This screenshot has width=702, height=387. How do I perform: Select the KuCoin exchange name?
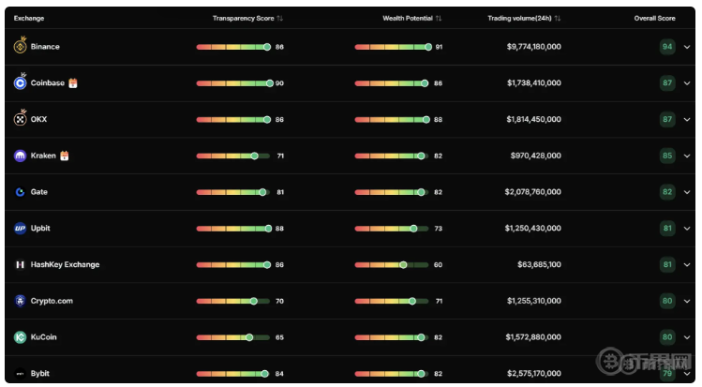tap(43, 337)
